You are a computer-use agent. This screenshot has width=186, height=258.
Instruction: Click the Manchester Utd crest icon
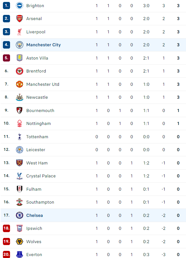tap(19, 84)
